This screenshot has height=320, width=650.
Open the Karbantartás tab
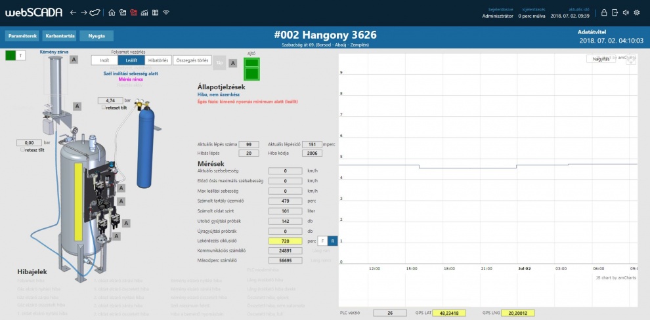click(x=60, y=36)
